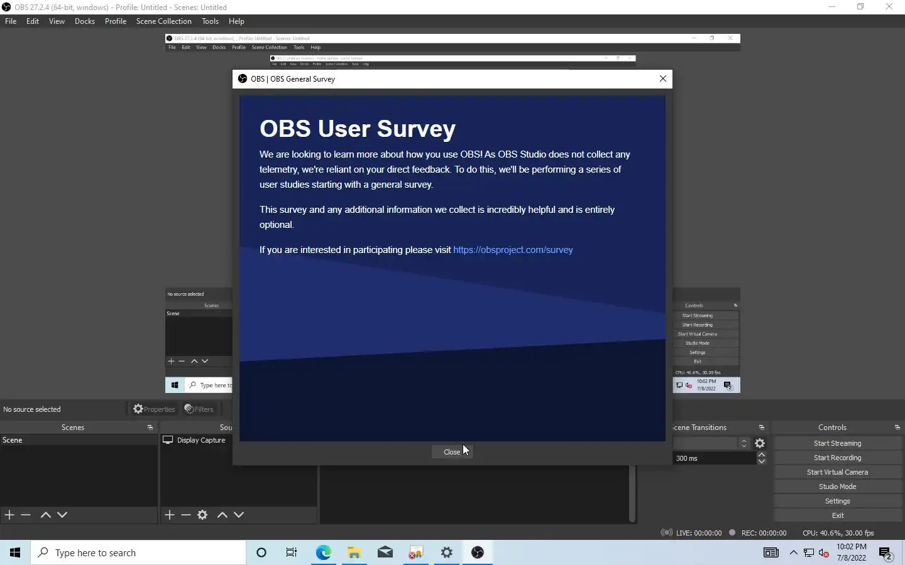Open the Tools menu

point(210,21)
